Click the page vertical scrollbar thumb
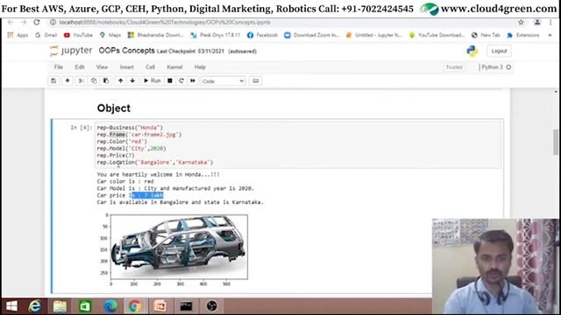 pyautogui.click(x=555, y=142)
